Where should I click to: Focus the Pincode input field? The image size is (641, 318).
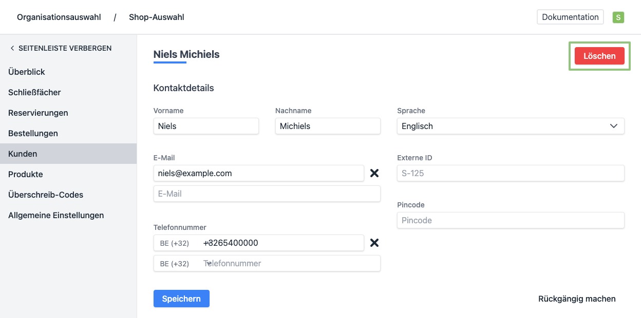510,220
